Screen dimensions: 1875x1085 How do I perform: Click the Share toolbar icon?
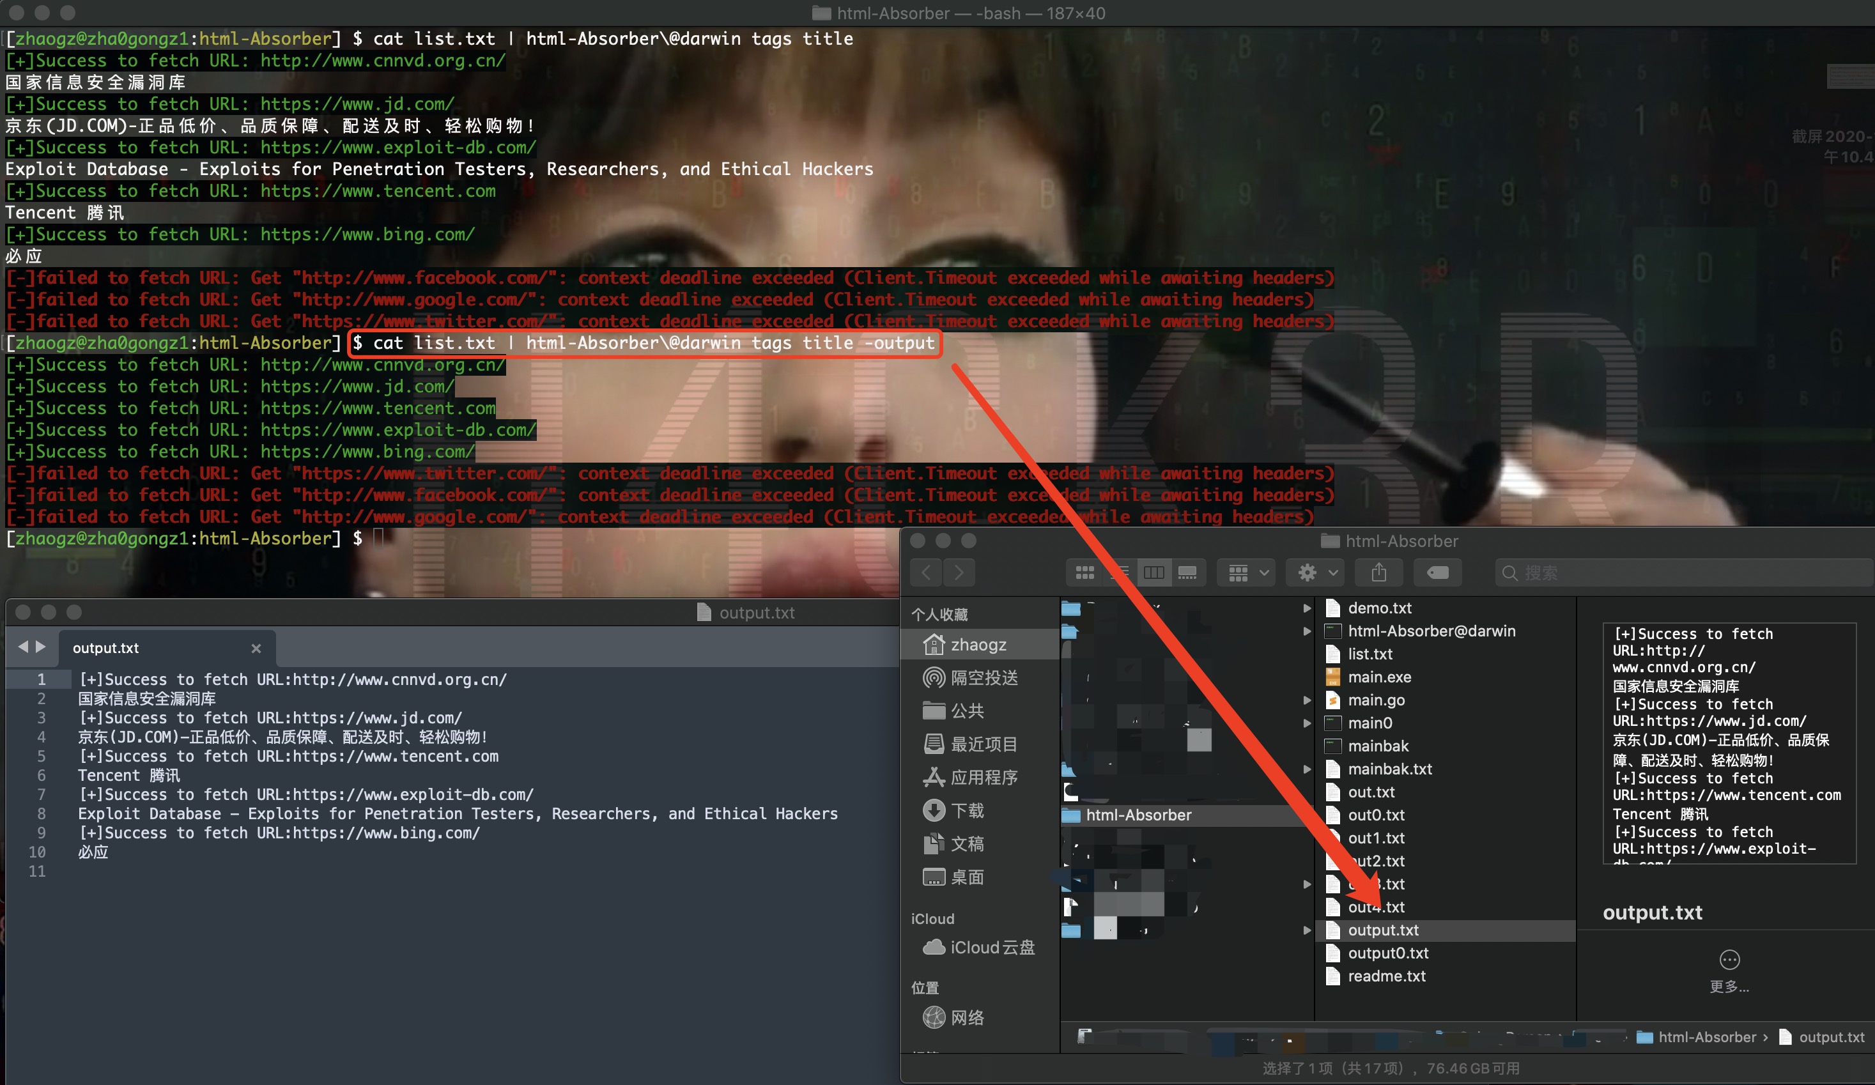tap(1378, 573)
